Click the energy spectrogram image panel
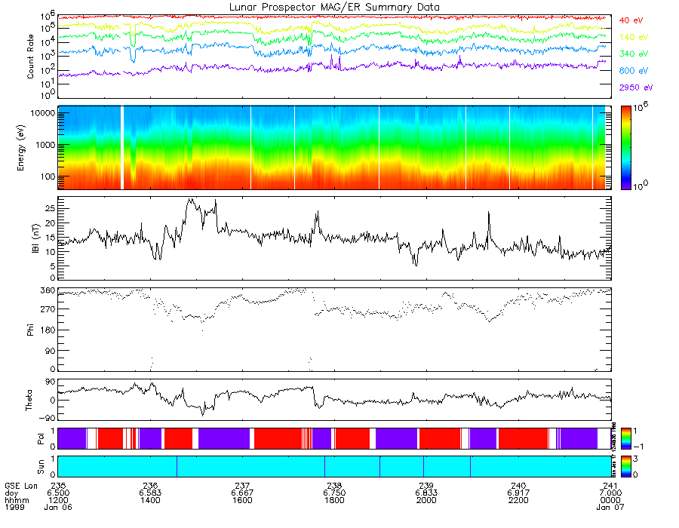 tap(334, 148)
